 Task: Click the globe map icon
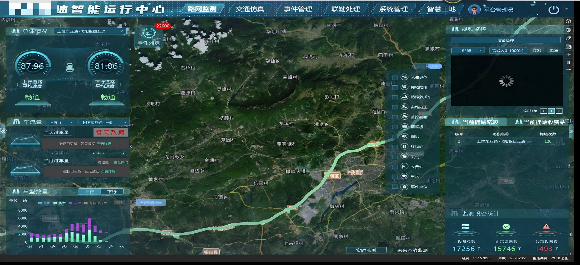pyautogui.click(x=568, y=30)
